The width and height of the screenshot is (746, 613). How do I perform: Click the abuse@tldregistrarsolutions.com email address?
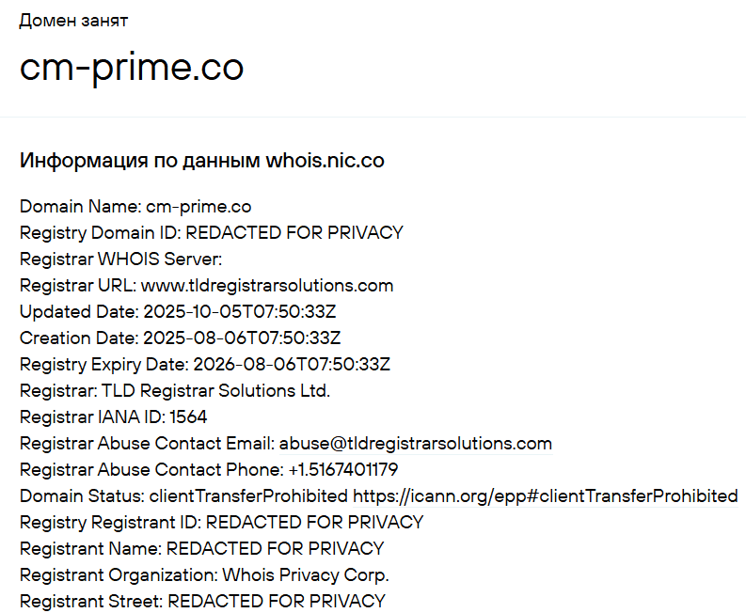pyautogui.click(x=415, y=443)
